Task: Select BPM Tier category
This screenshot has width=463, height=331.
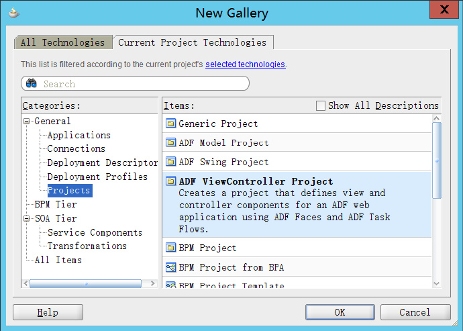Action: pos(56,204)
